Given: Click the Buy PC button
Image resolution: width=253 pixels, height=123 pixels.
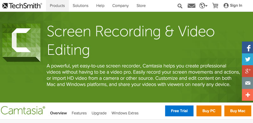Looking at the screenshot, I should 209,111.
